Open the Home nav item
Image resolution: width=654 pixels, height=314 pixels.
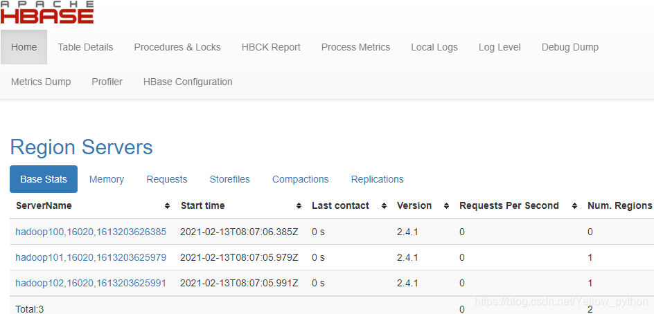pyautogui.click(x=24, y=47)
